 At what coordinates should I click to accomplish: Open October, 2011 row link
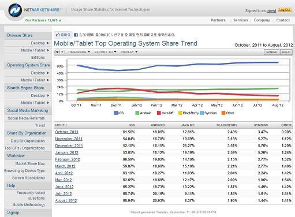[67, 132]
